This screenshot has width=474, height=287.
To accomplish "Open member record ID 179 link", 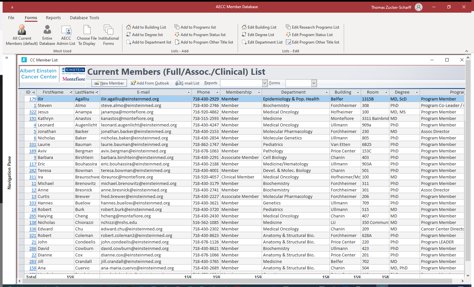I will pos(33,99).
